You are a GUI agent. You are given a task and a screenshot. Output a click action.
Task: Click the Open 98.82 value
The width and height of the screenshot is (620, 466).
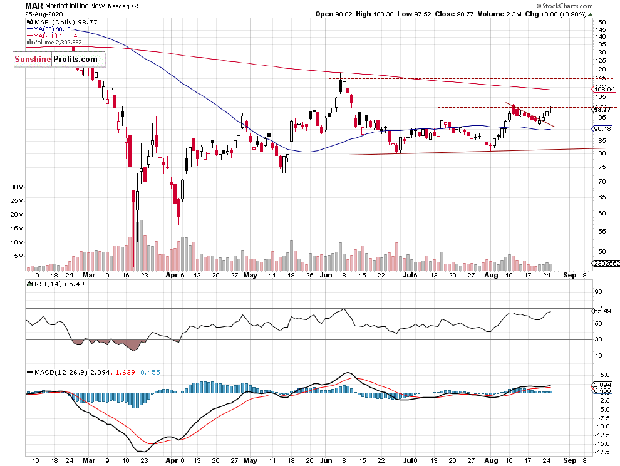coord(334,14)
